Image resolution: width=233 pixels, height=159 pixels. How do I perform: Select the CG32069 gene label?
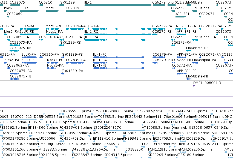[15, 14]
